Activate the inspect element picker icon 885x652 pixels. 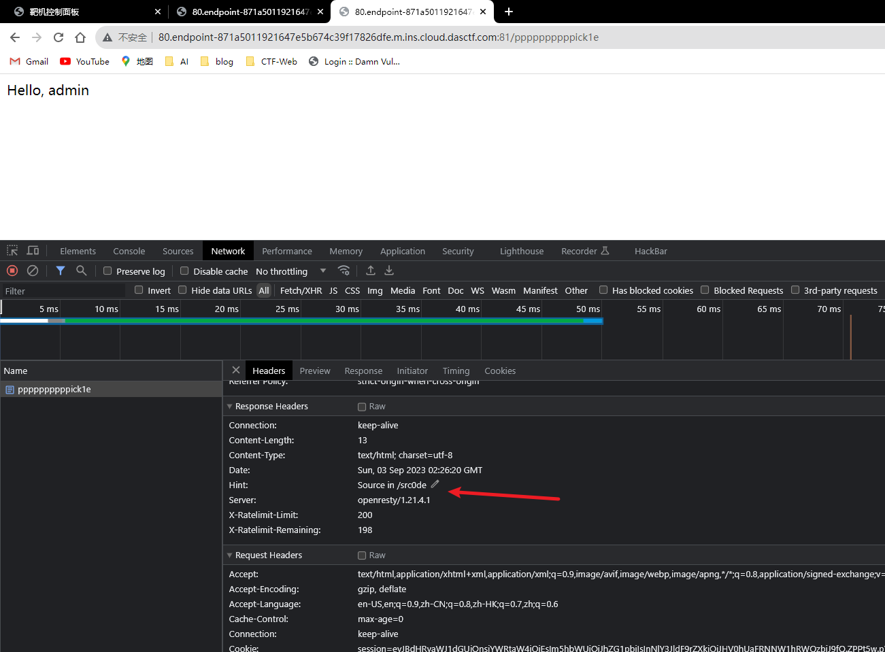coord(12,251)
